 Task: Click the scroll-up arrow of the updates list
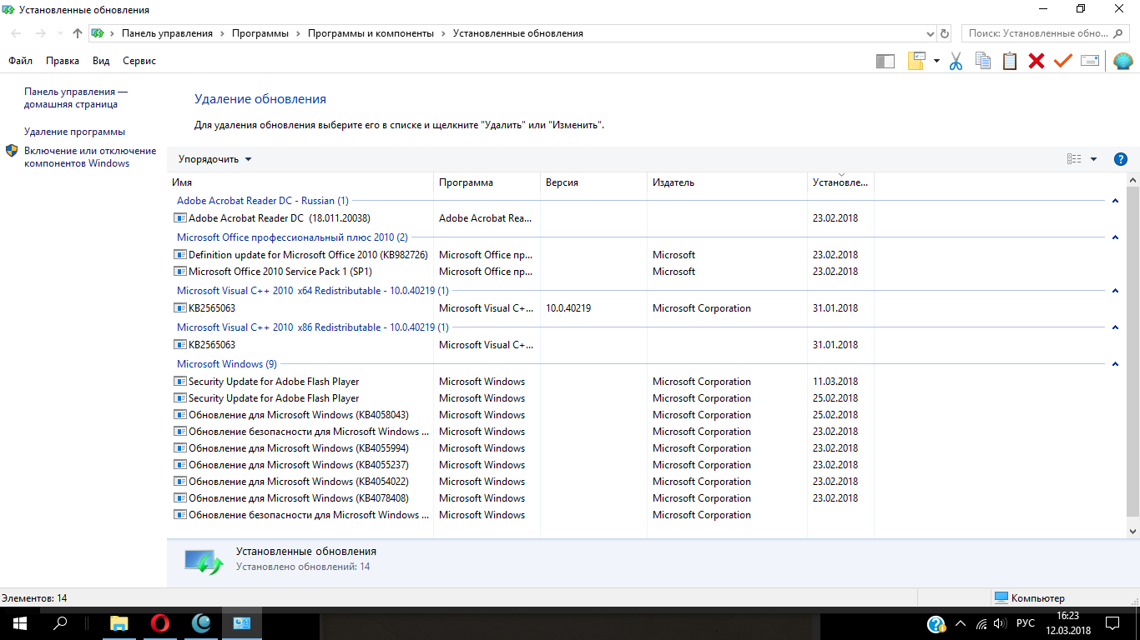1132,180
